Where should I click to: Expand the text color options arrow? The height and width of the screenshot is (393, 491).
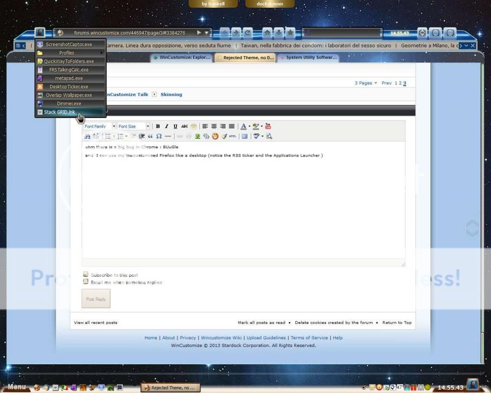(x=249, y=126)
